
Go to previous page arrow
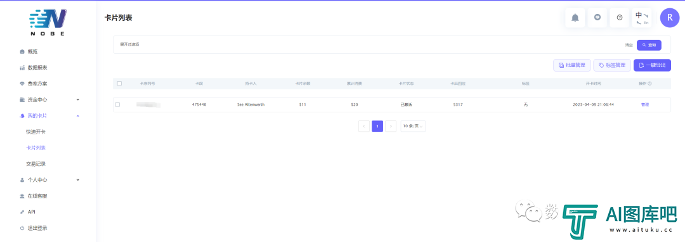[x=364, y=126]
